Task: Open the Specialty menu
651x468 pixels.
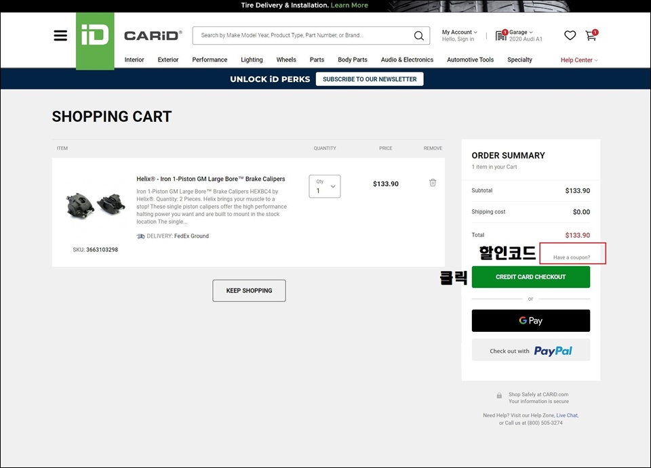Action: point(519,60)
